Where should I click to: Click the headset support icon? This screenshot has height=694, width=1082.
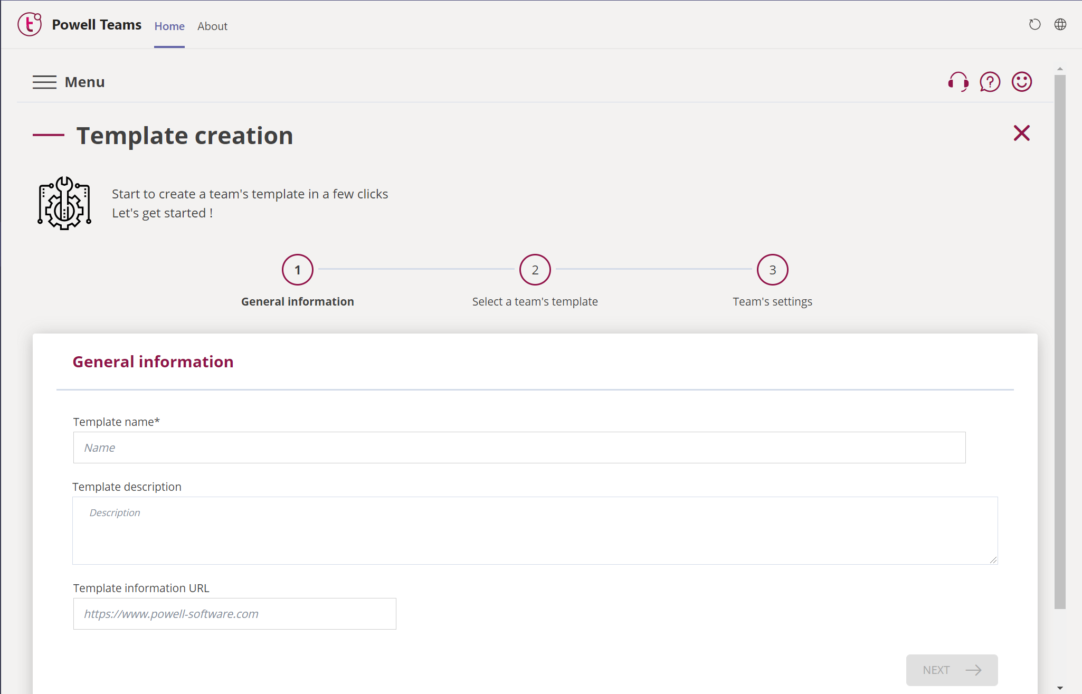tap(958, 82)
